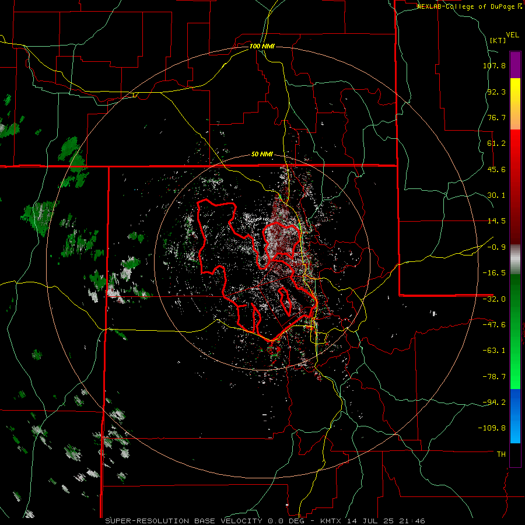Click the [KT] units label

(498, 40)
